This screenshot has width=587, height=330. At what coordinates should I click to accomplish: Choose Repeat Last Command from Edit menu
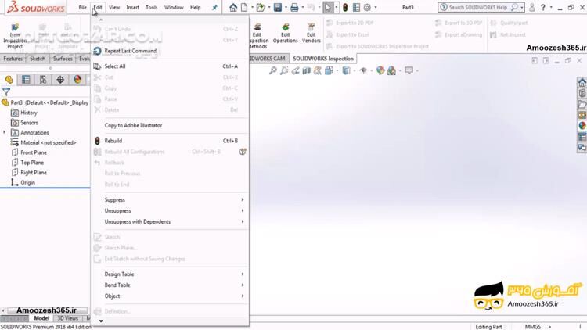[130, 51]
